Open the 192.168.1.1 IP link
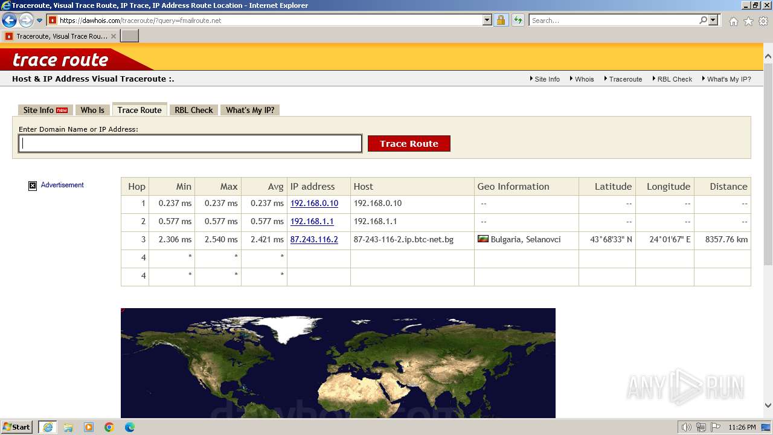773x435 pixels. click(312, 222)
